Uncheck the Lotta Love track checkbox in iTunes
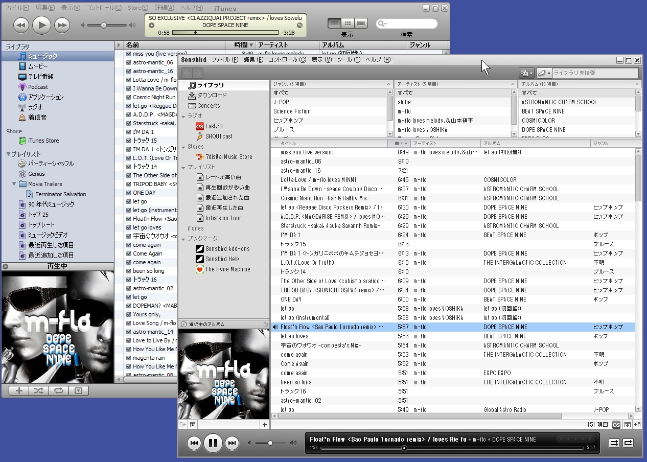This screenshot has width=647, height=462. (x=129, y=80)
